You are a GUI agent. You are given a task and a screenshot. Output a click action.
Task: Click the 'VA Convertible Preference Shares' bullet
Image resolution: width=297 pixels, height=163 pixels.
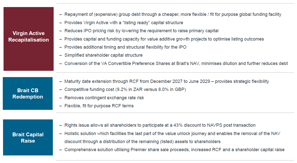[x=176, y=63]
